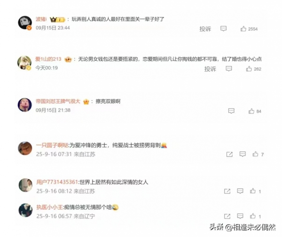Image resolution: width=282 pixels, height=237 pixels.
Task: Open 波猪 username profile link
Action: click(x=41, y=19)
